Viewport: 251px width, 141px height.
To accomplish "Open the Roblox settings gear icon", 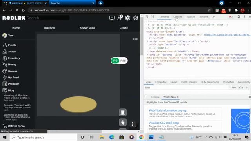I will click(136, 18).
